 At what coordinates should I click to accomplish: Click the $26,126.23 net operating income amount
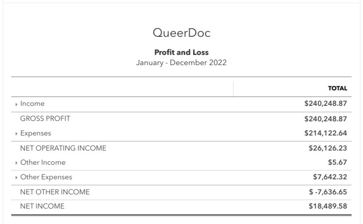click(327, 148)
